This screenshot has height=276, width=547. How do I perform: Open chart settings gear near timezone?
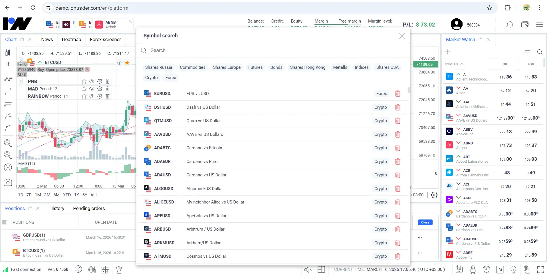434,195
